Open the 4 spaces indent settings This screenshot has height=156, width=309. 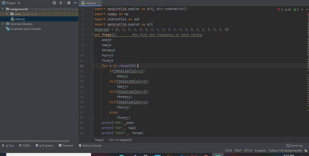coord(260,151)
